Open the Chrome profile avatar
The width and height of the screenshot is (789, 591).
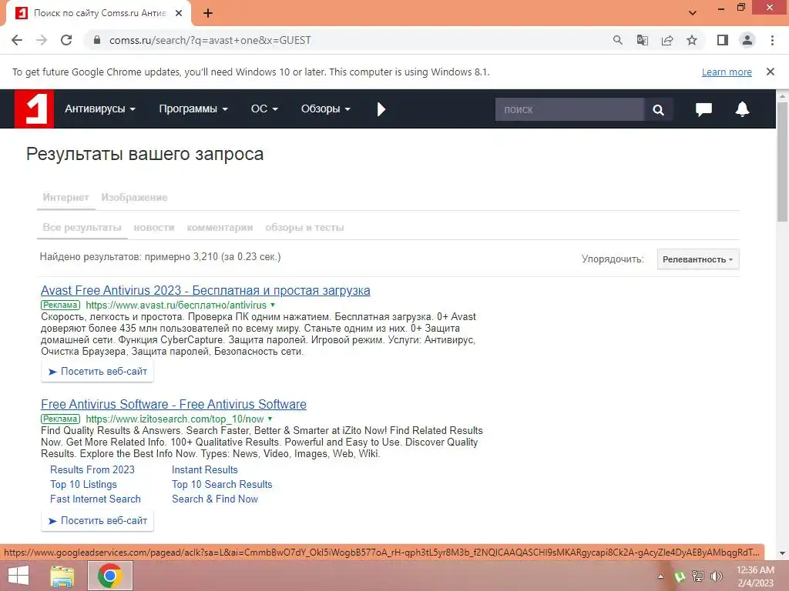click(747, 40)
